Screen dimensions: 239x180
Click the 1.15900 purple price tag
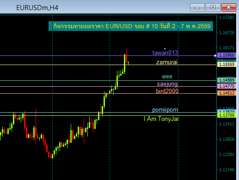pos(227,55)
